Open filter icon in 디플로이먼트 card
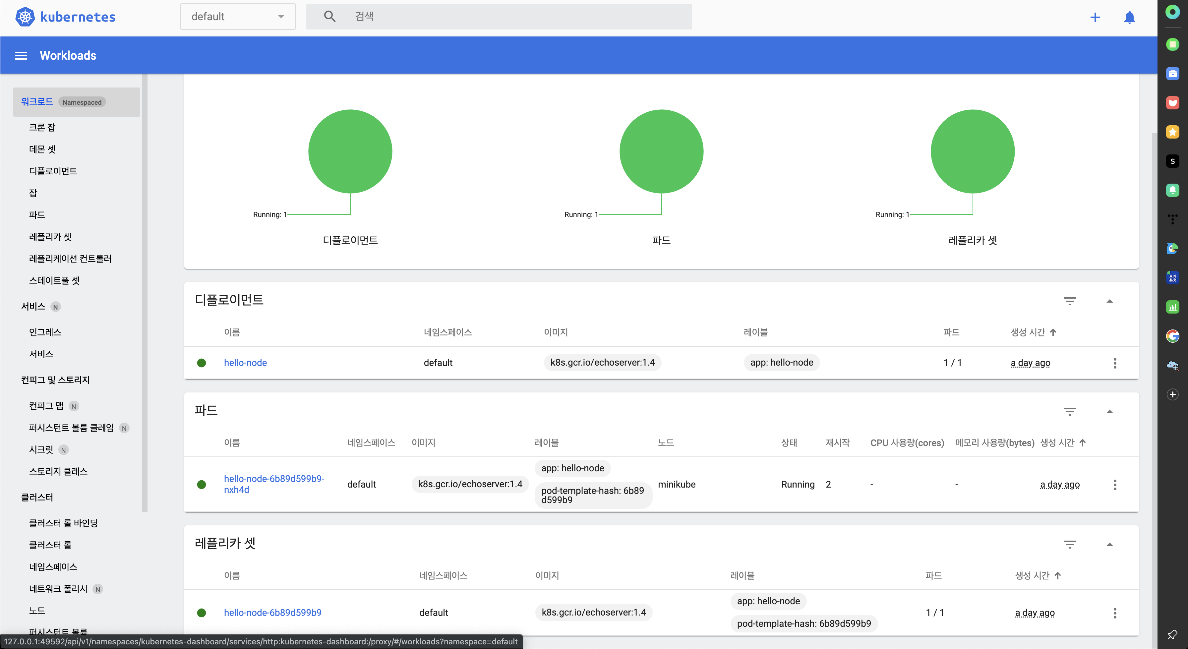 click(1069, 301)
